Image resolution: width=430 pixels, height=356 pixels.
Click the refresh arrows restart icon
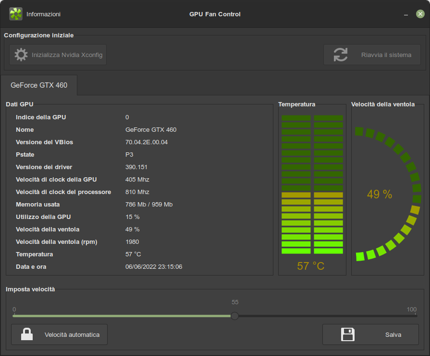tap(341, 55)
